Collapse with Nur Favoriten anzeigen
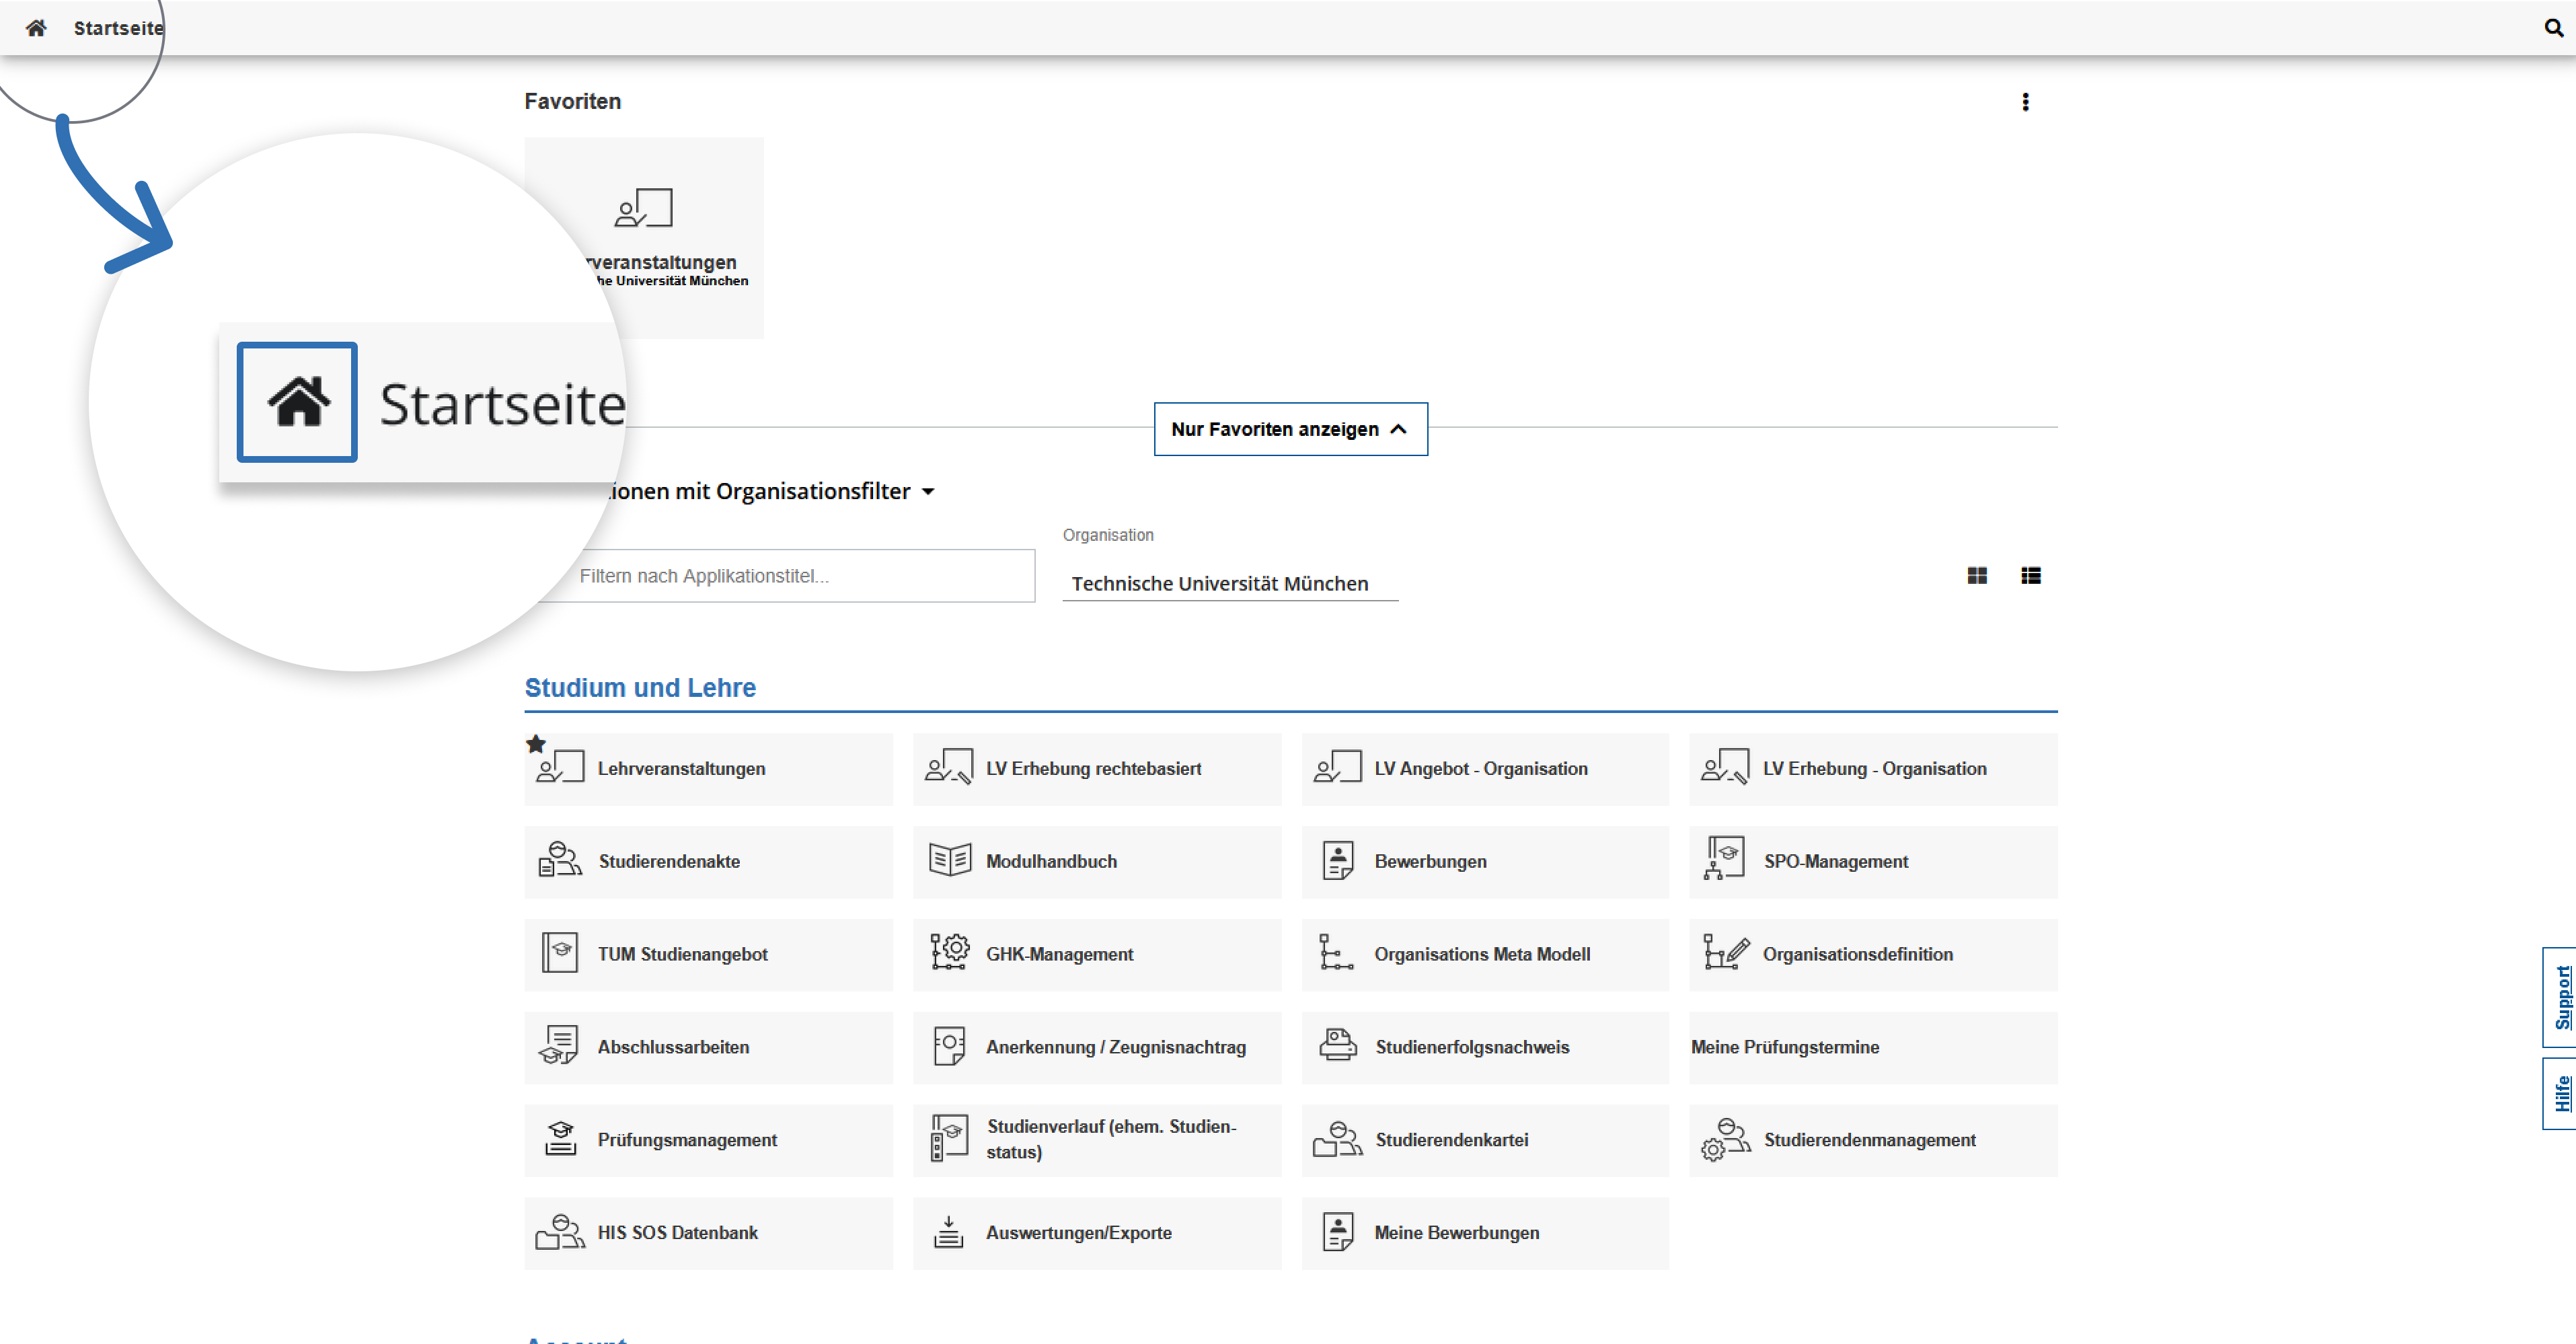Image resolution: width=2576 pixels, height=1344 pixels. (x=1290, y=429)
